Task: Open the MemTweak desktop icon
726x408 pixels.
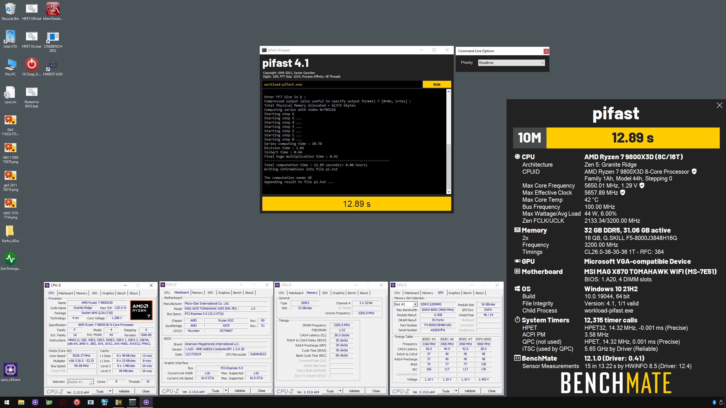Action: [53, 11]
